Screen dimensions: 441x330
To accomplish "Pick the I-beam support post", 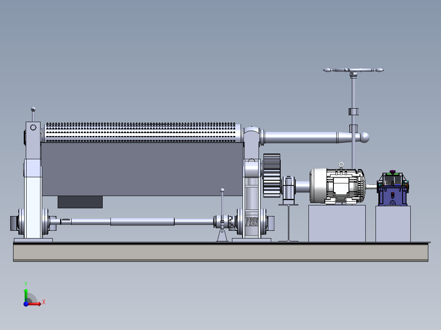I will tap(288, 223).
